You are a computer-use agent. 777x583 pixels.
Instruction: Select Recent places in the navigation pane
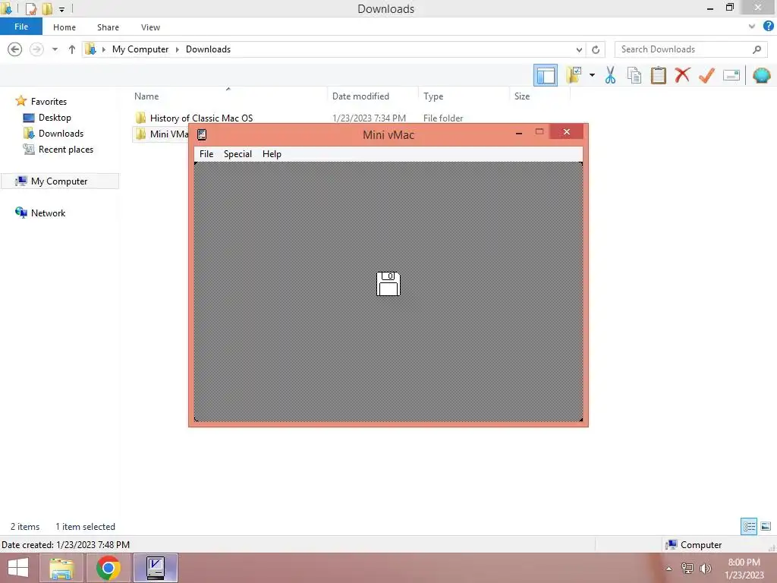pos(66,150)
